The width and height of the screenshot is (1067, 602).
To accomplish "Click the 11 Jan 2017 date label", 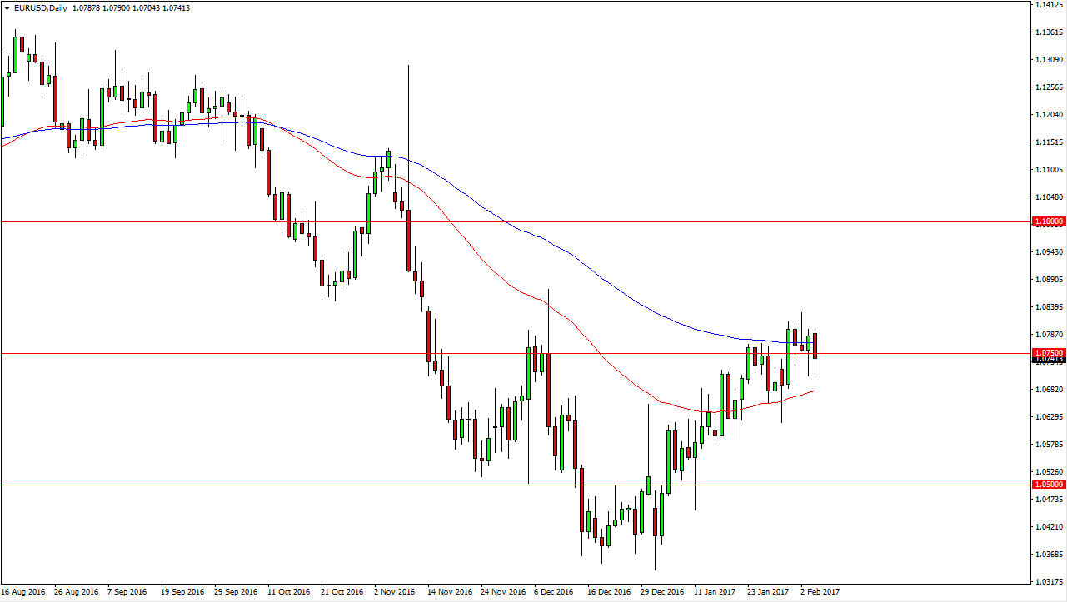I will (x=715, y=592).
